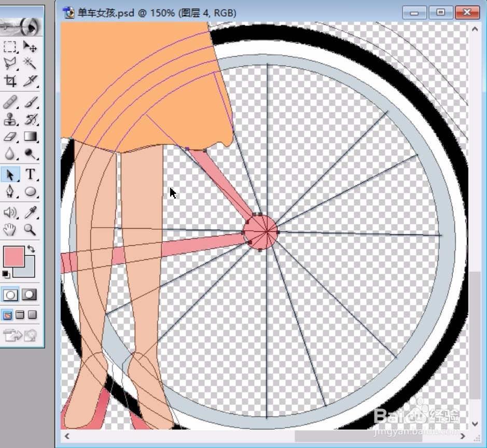This screenshot has width=487, height=448.
Task: Select the Gradient tool
Action: pos(30,136)
